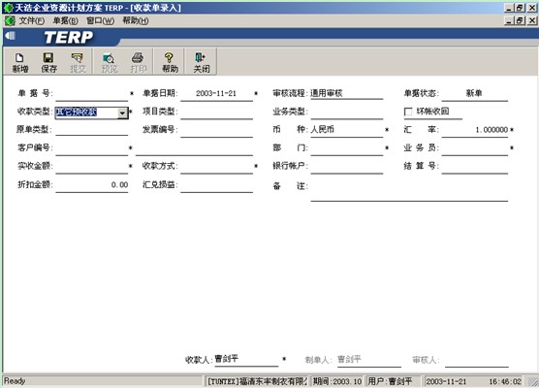Image resolution: width=539 pixels, height=388 pixels.
Task: Click the 新增 (New) toolbar icon
Action: [20, 62]
